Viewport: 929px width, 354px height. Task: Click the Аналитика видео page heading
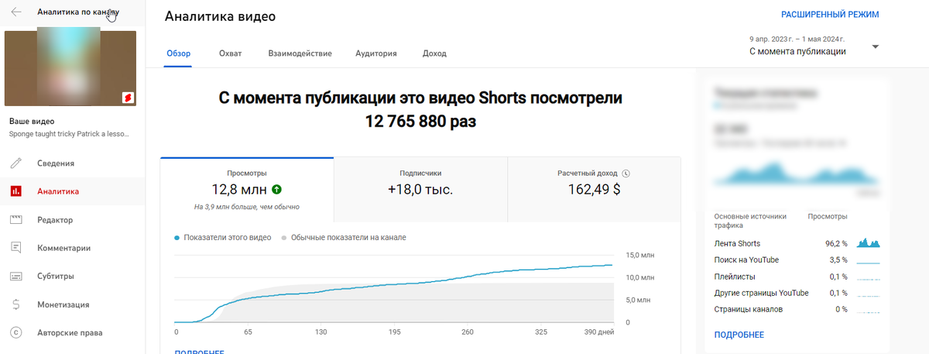(x=221, y=16)
